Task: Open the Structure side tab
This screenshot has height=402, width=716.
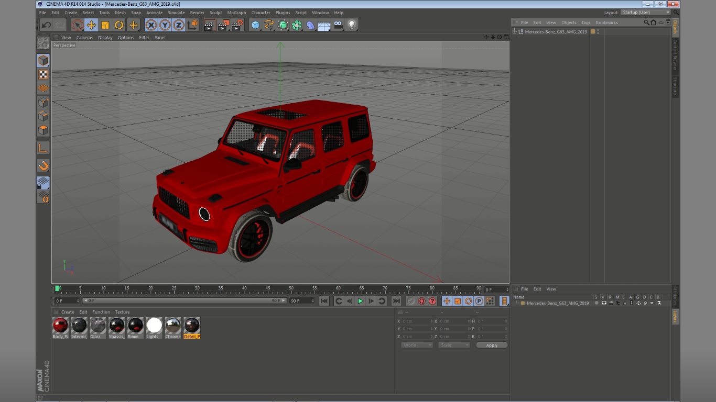Action: pyautogui.click(x=675, y=86)
